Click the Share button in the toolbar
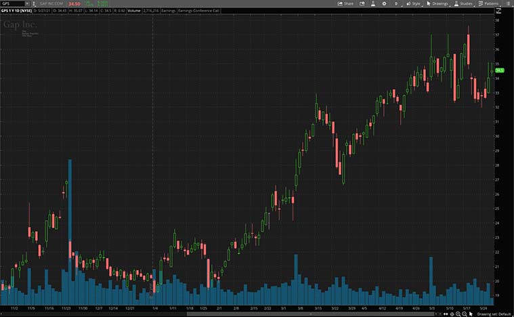This screenshot has height=317, width=514. (345, 3)
